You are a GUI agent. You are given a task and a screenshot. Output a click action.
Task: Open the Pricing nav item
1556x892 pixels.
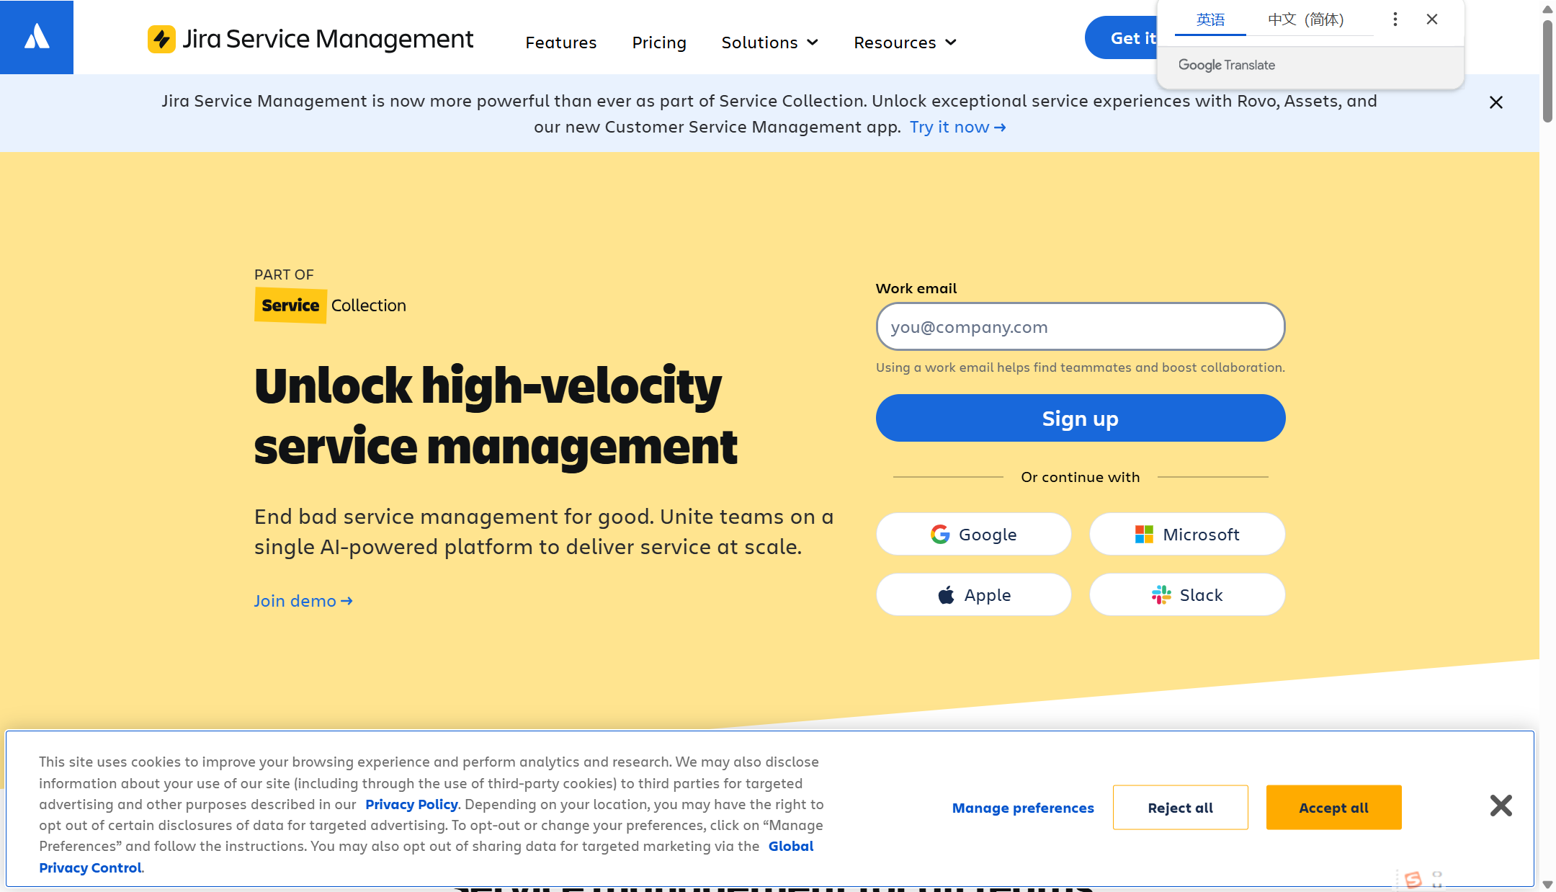coord(658,43)
